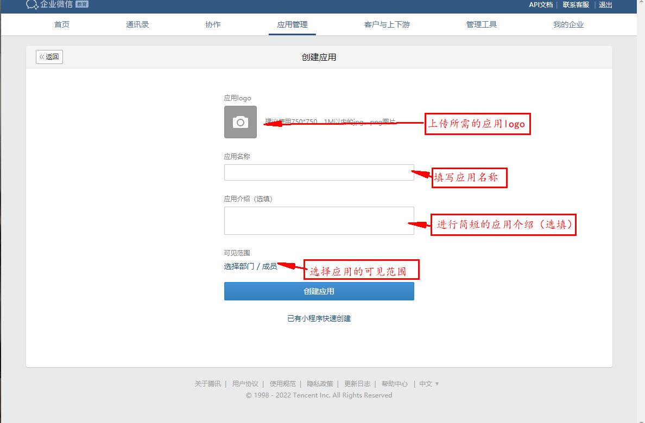This screenshot has height=423, width=645.
Task: Click the 应用名称 input field
Action: 319,172
